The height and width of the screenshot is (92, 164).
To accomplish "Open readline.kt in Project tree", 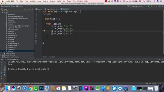I will [x=11, y=32].
